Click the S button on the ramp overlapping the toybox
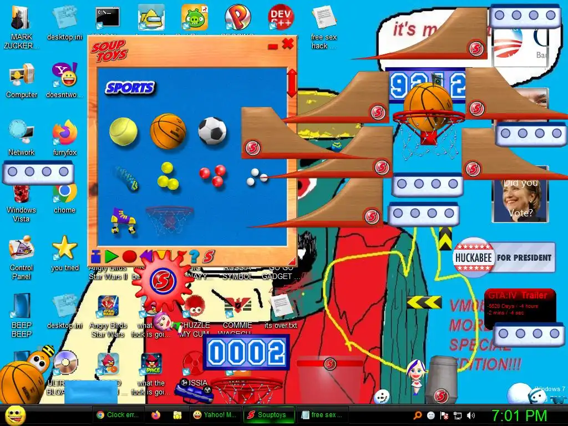The height and width of the screenshot is (426, 568). click(x=253, y=148)
